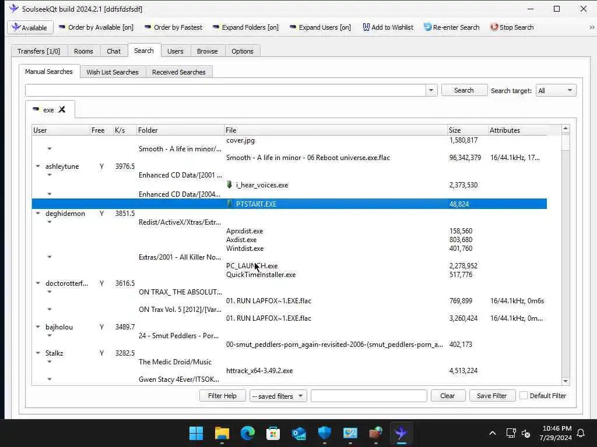
Task: Open the Browse tab
Action: (x=207, y=51)
